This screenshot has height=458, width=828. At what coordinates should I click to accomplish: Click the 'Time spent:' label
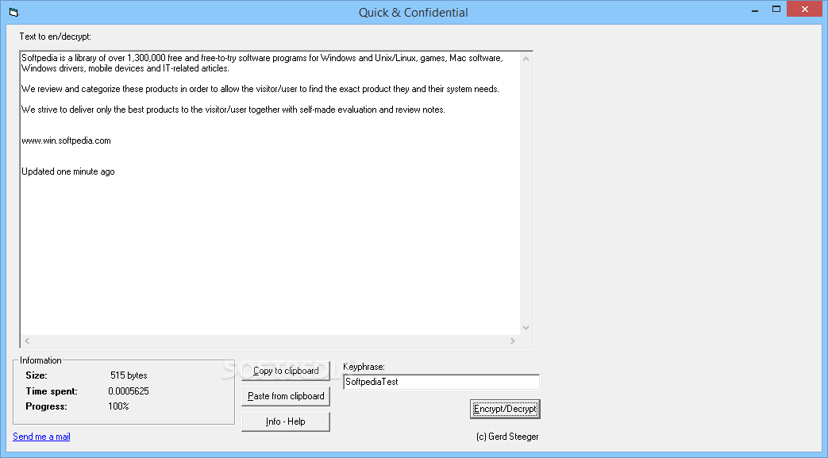(x=52, y=391)
